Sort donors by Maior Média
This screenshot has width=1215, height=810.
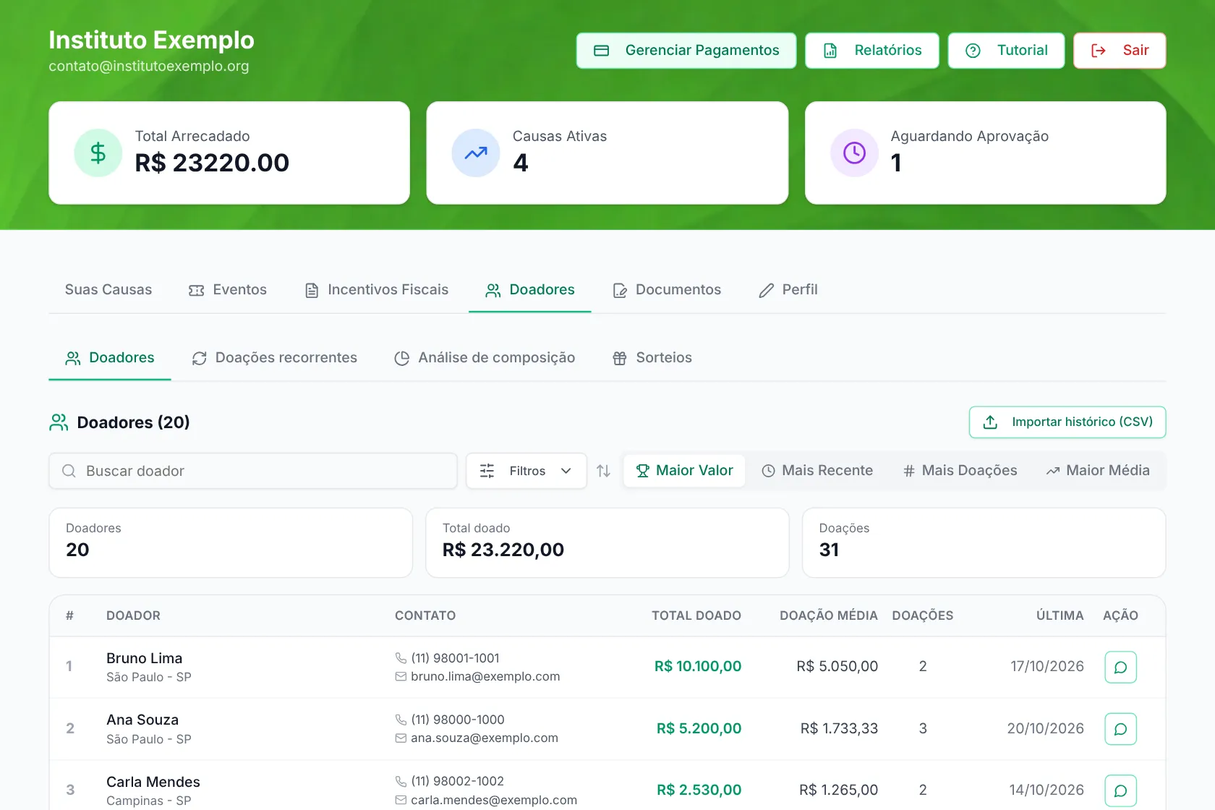1098,471
